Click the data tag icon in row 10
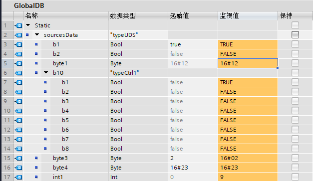The image size is (313, 181). 18,111
